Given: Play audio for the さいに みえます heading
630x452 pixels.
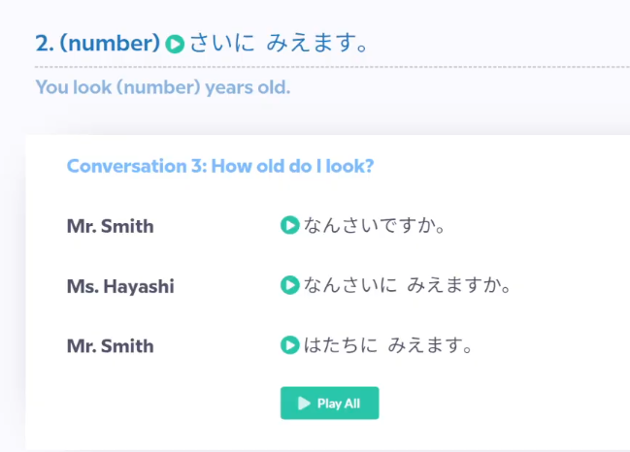Looking at the screenshot, I should [175, 44].
